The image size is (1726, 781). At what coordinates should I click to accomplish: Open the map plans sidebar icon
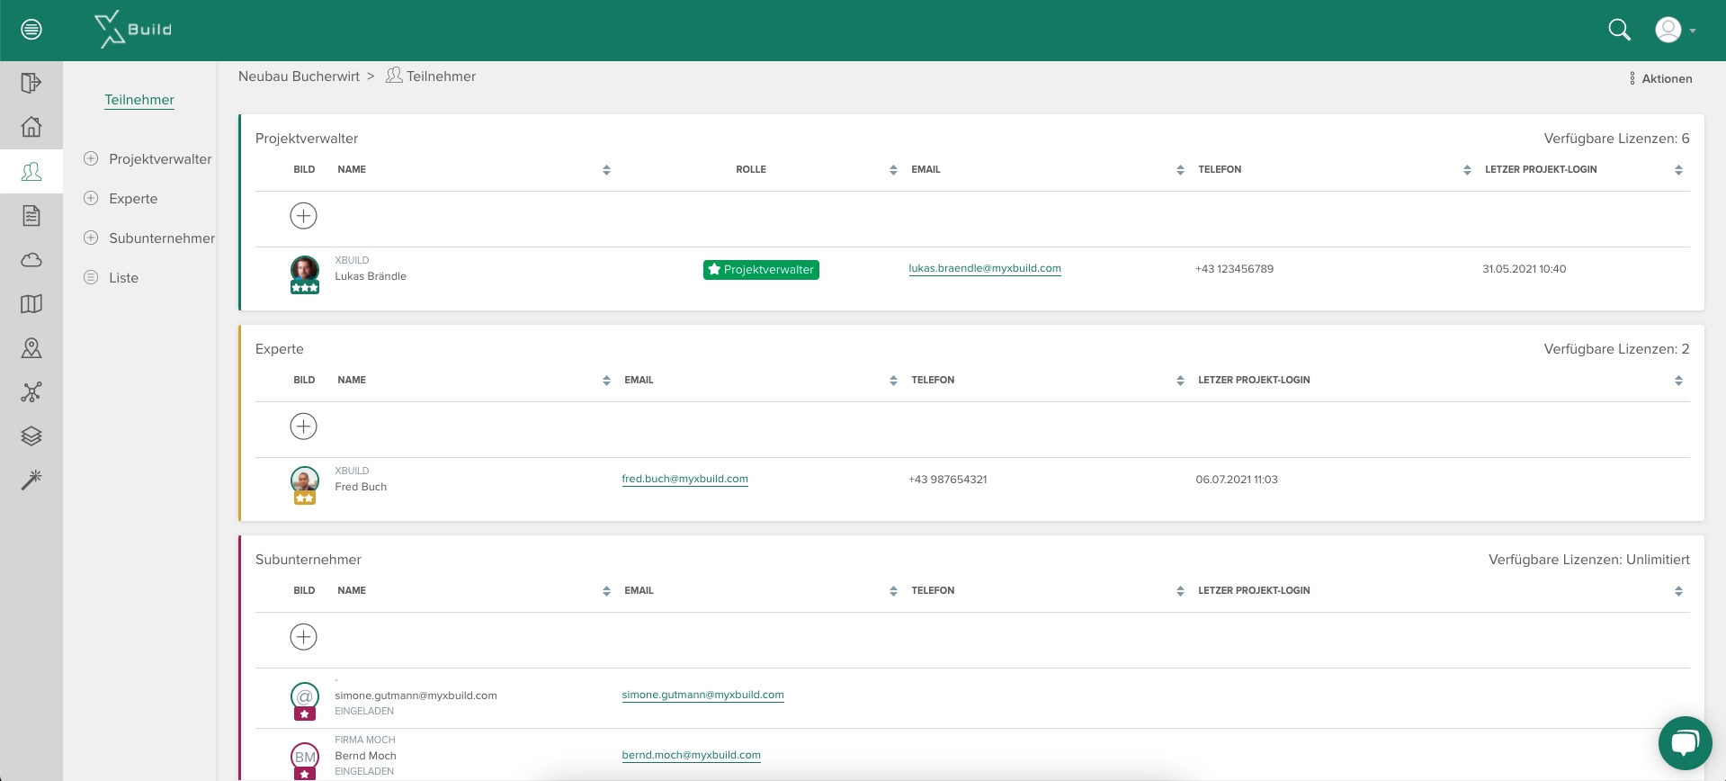31,304
